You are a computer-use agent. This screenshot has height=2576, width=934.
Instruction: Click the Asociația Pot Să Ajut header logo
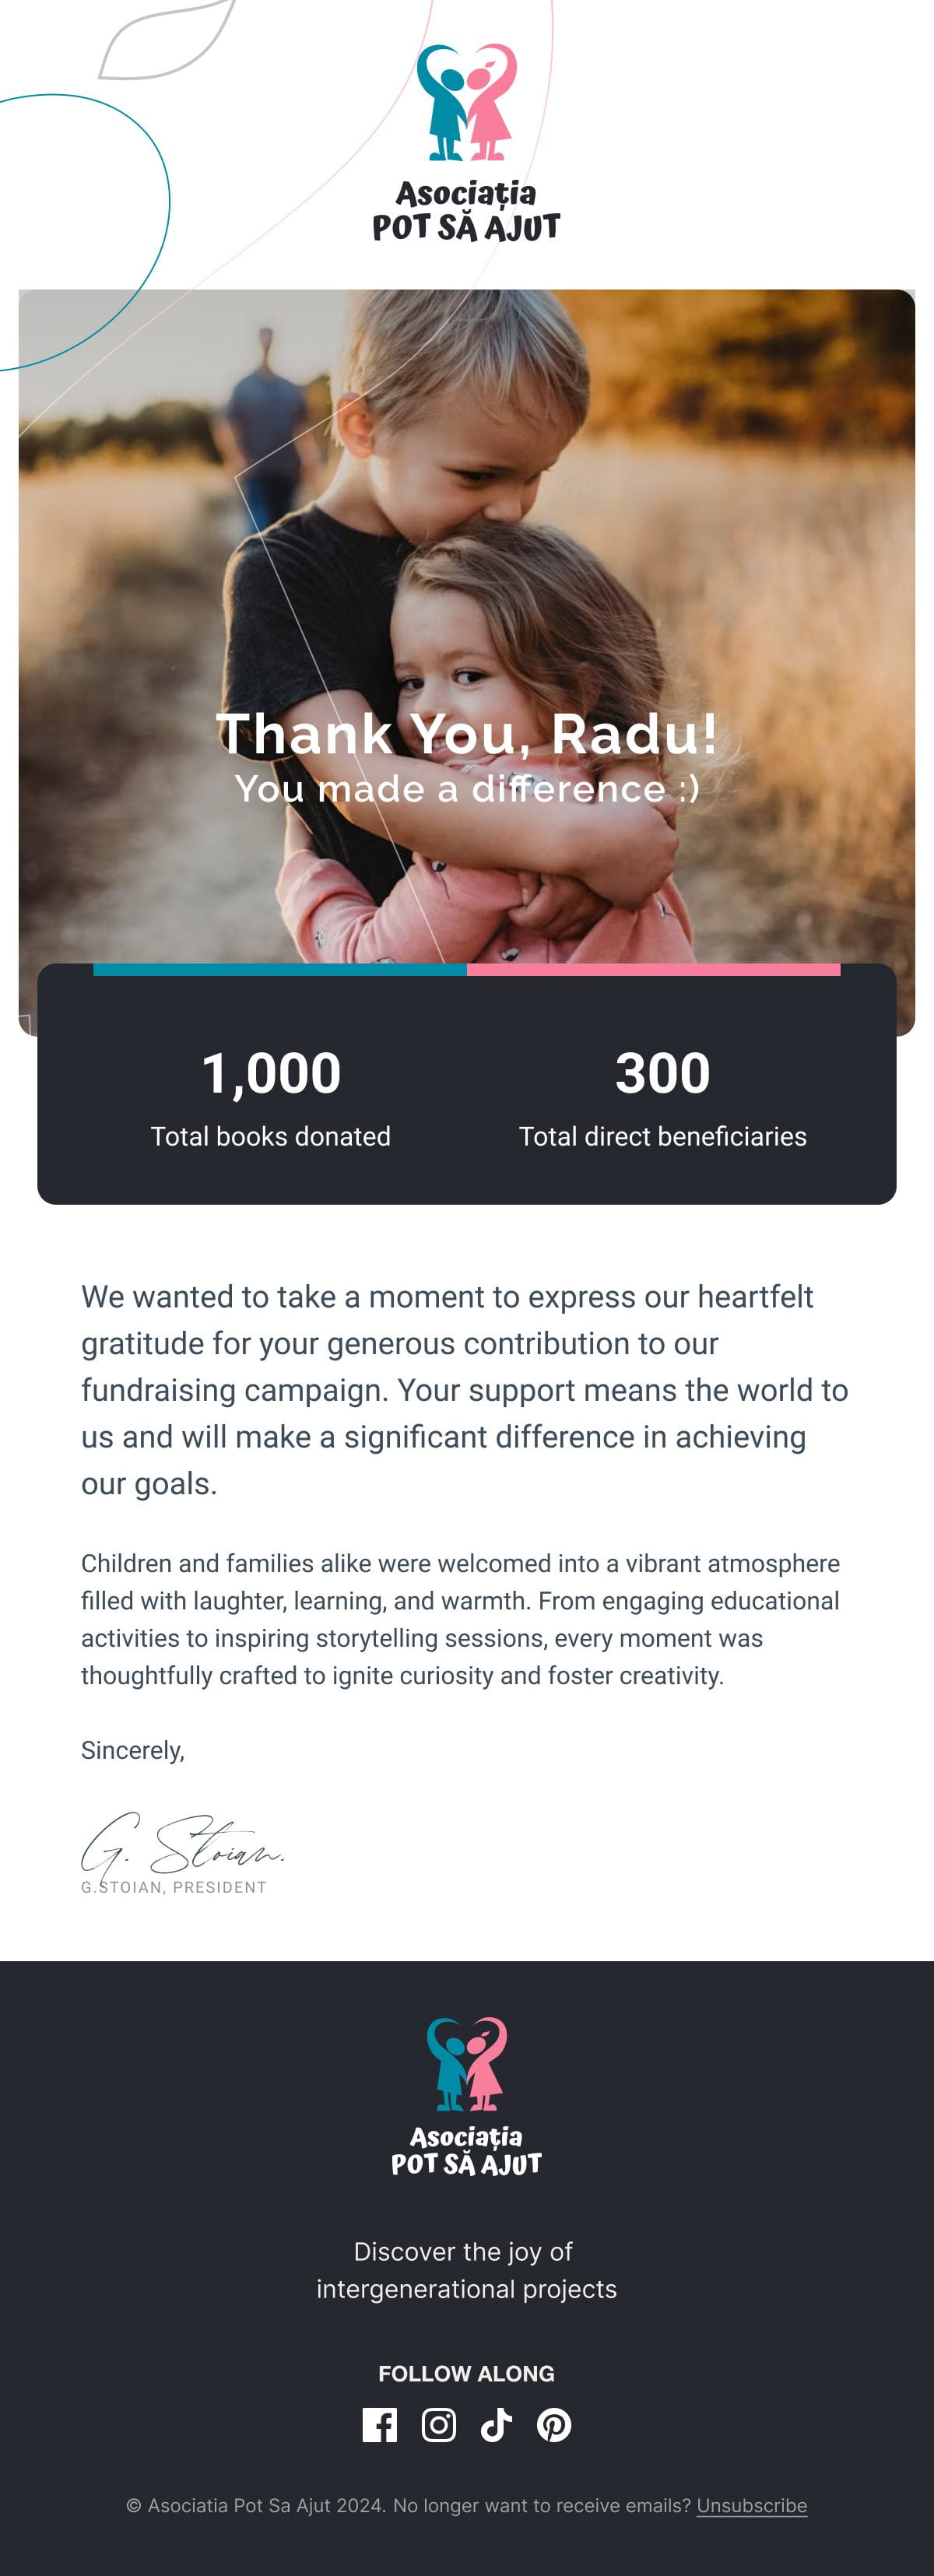click(466, 143)
